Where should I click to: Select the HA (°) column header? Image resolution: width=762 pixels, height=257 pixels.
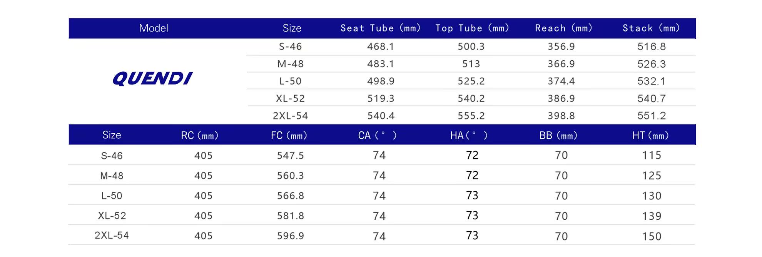click(469, 135)
